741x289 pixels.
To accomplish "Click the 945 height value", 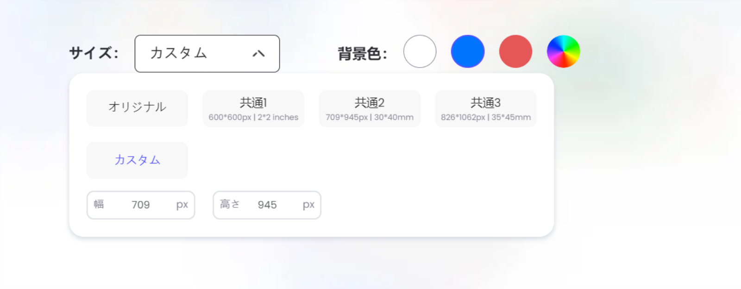I will tap(267, 205).
